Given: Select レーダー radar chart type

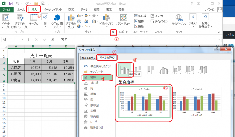Looking at the screenshot, I should (91, 122).
